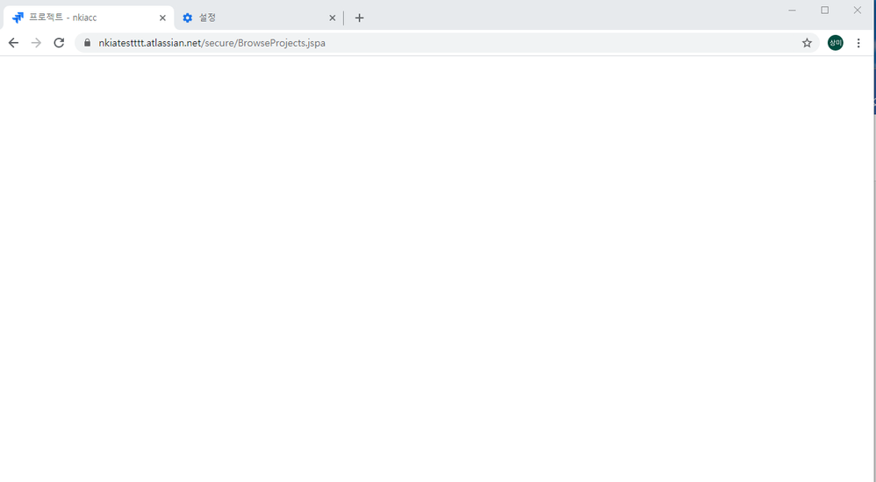The image size is (876, 482).
Task: Click the address bar URL field
Action: (447, 43)
